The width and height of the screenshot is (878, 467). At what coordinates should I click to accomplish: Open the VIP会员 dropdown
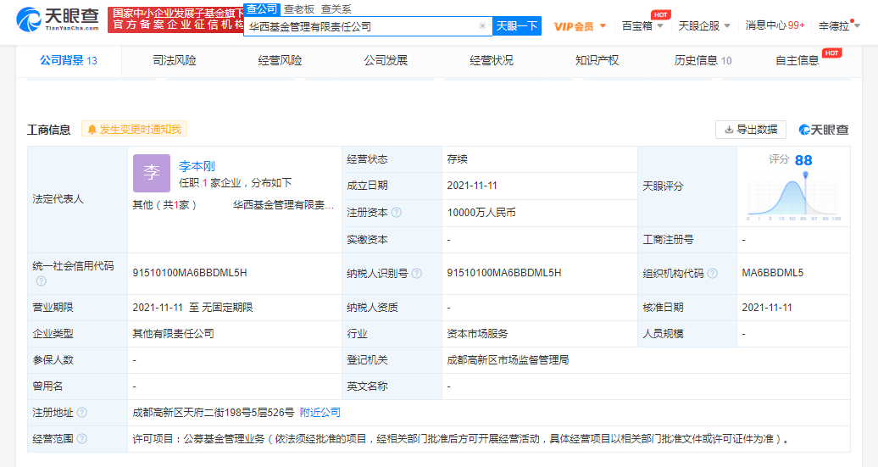click(x=580, y=26)
